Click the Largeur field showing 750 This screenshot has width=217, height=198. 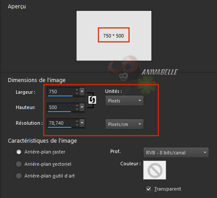[x=60, y=92]
